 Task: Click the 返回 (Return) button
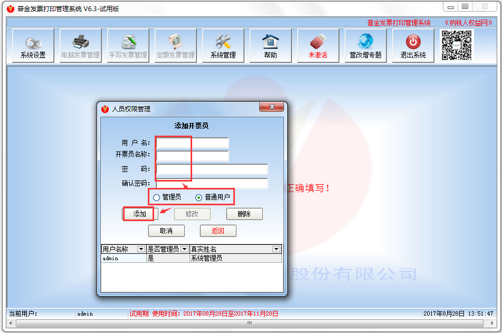pos(217,231)
